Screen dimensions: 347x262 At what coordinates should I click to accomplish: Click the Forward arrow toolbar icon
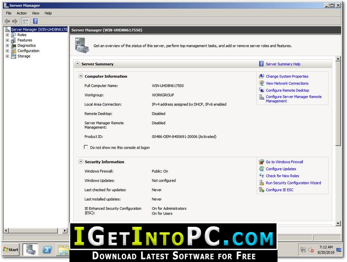(15, 21)
